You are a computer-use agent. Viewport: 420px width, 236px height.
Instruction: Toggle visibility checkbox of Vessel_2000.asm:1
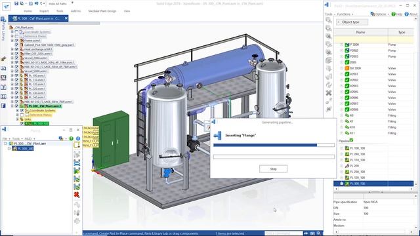coord(16,58)
